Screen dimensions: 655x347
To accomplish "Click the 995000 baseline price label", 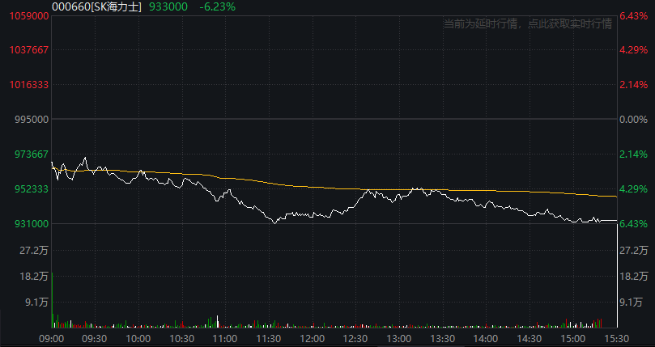I will (31, 120).
